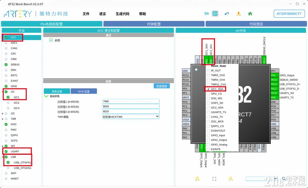Select PA10 pin on chip

[x=275, y=93]
